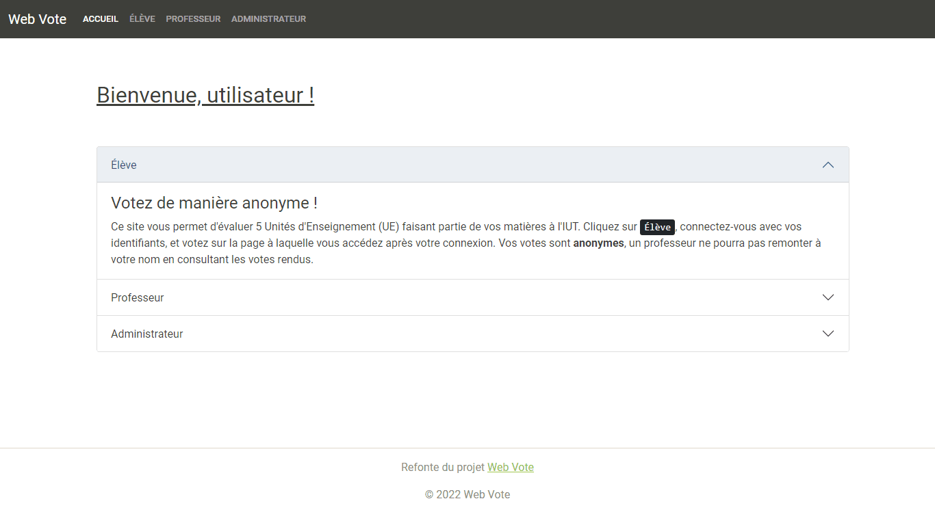Viewport: 935px width, 525px height.
Task: Open the PROFESSEUR navbar page
Action: [x=193, y=19]
